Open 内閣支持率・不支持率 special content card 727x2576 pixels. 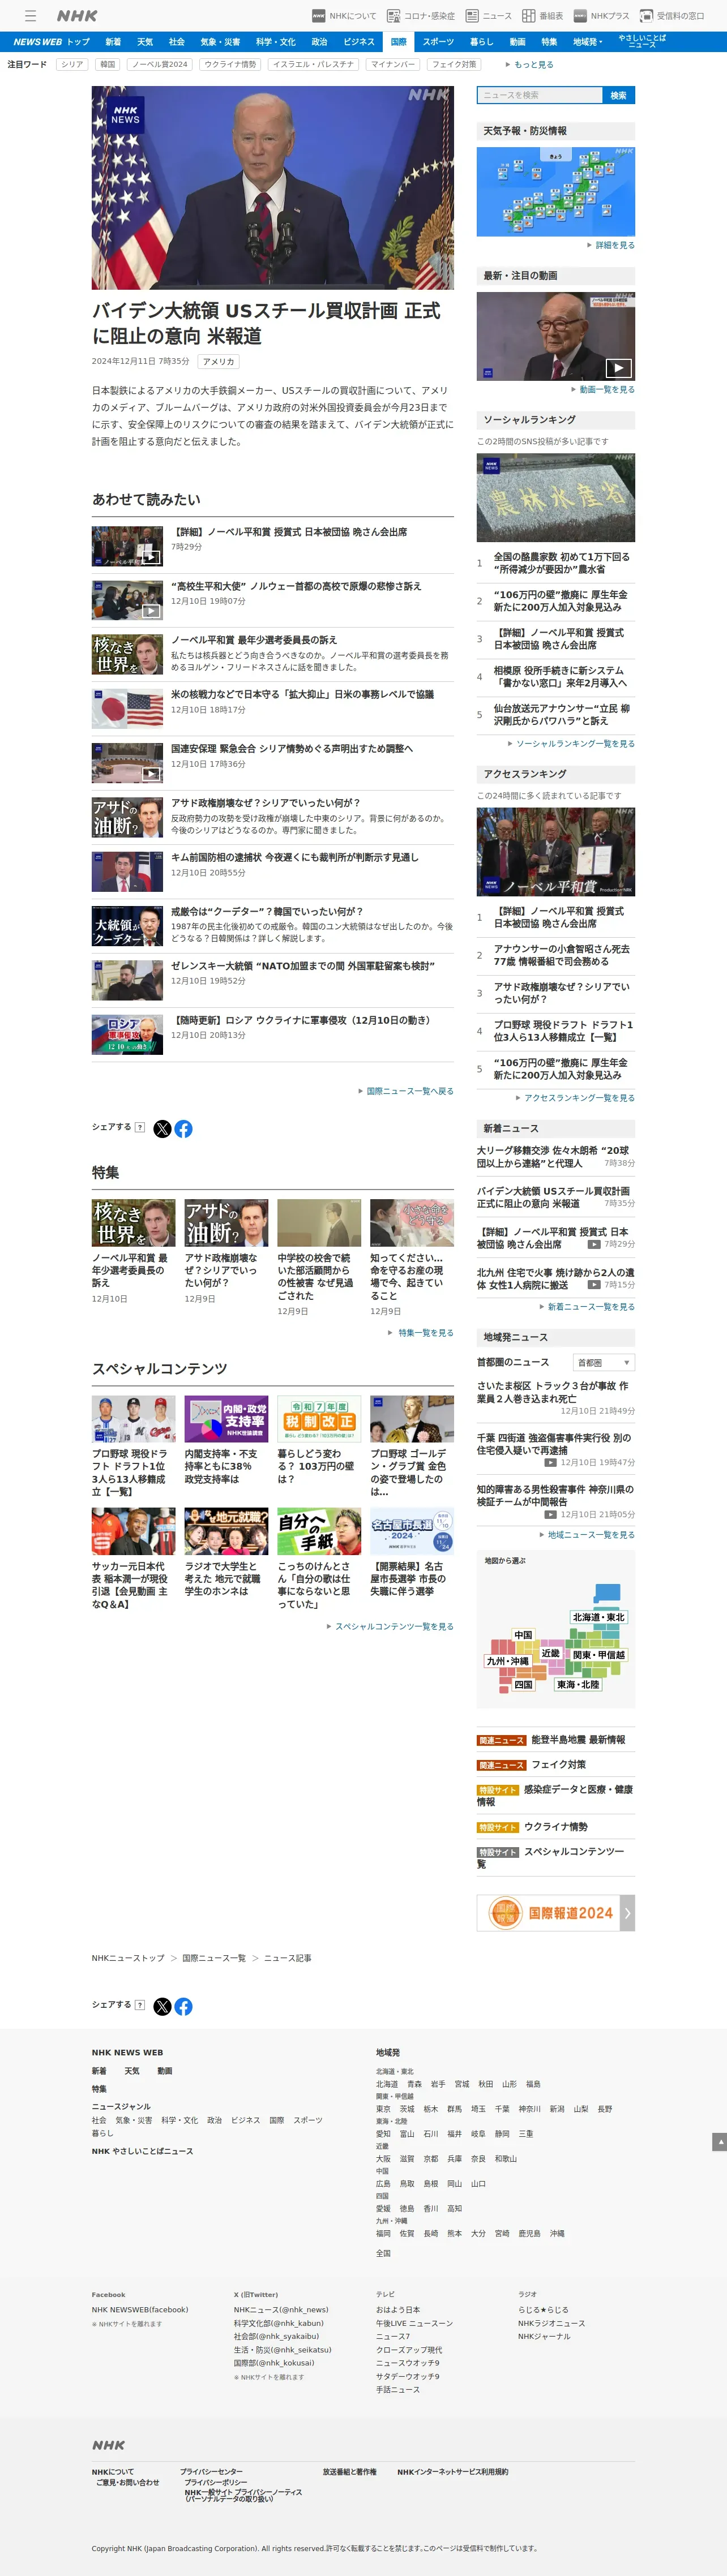pyautogui.click(x=226, y=1441)
